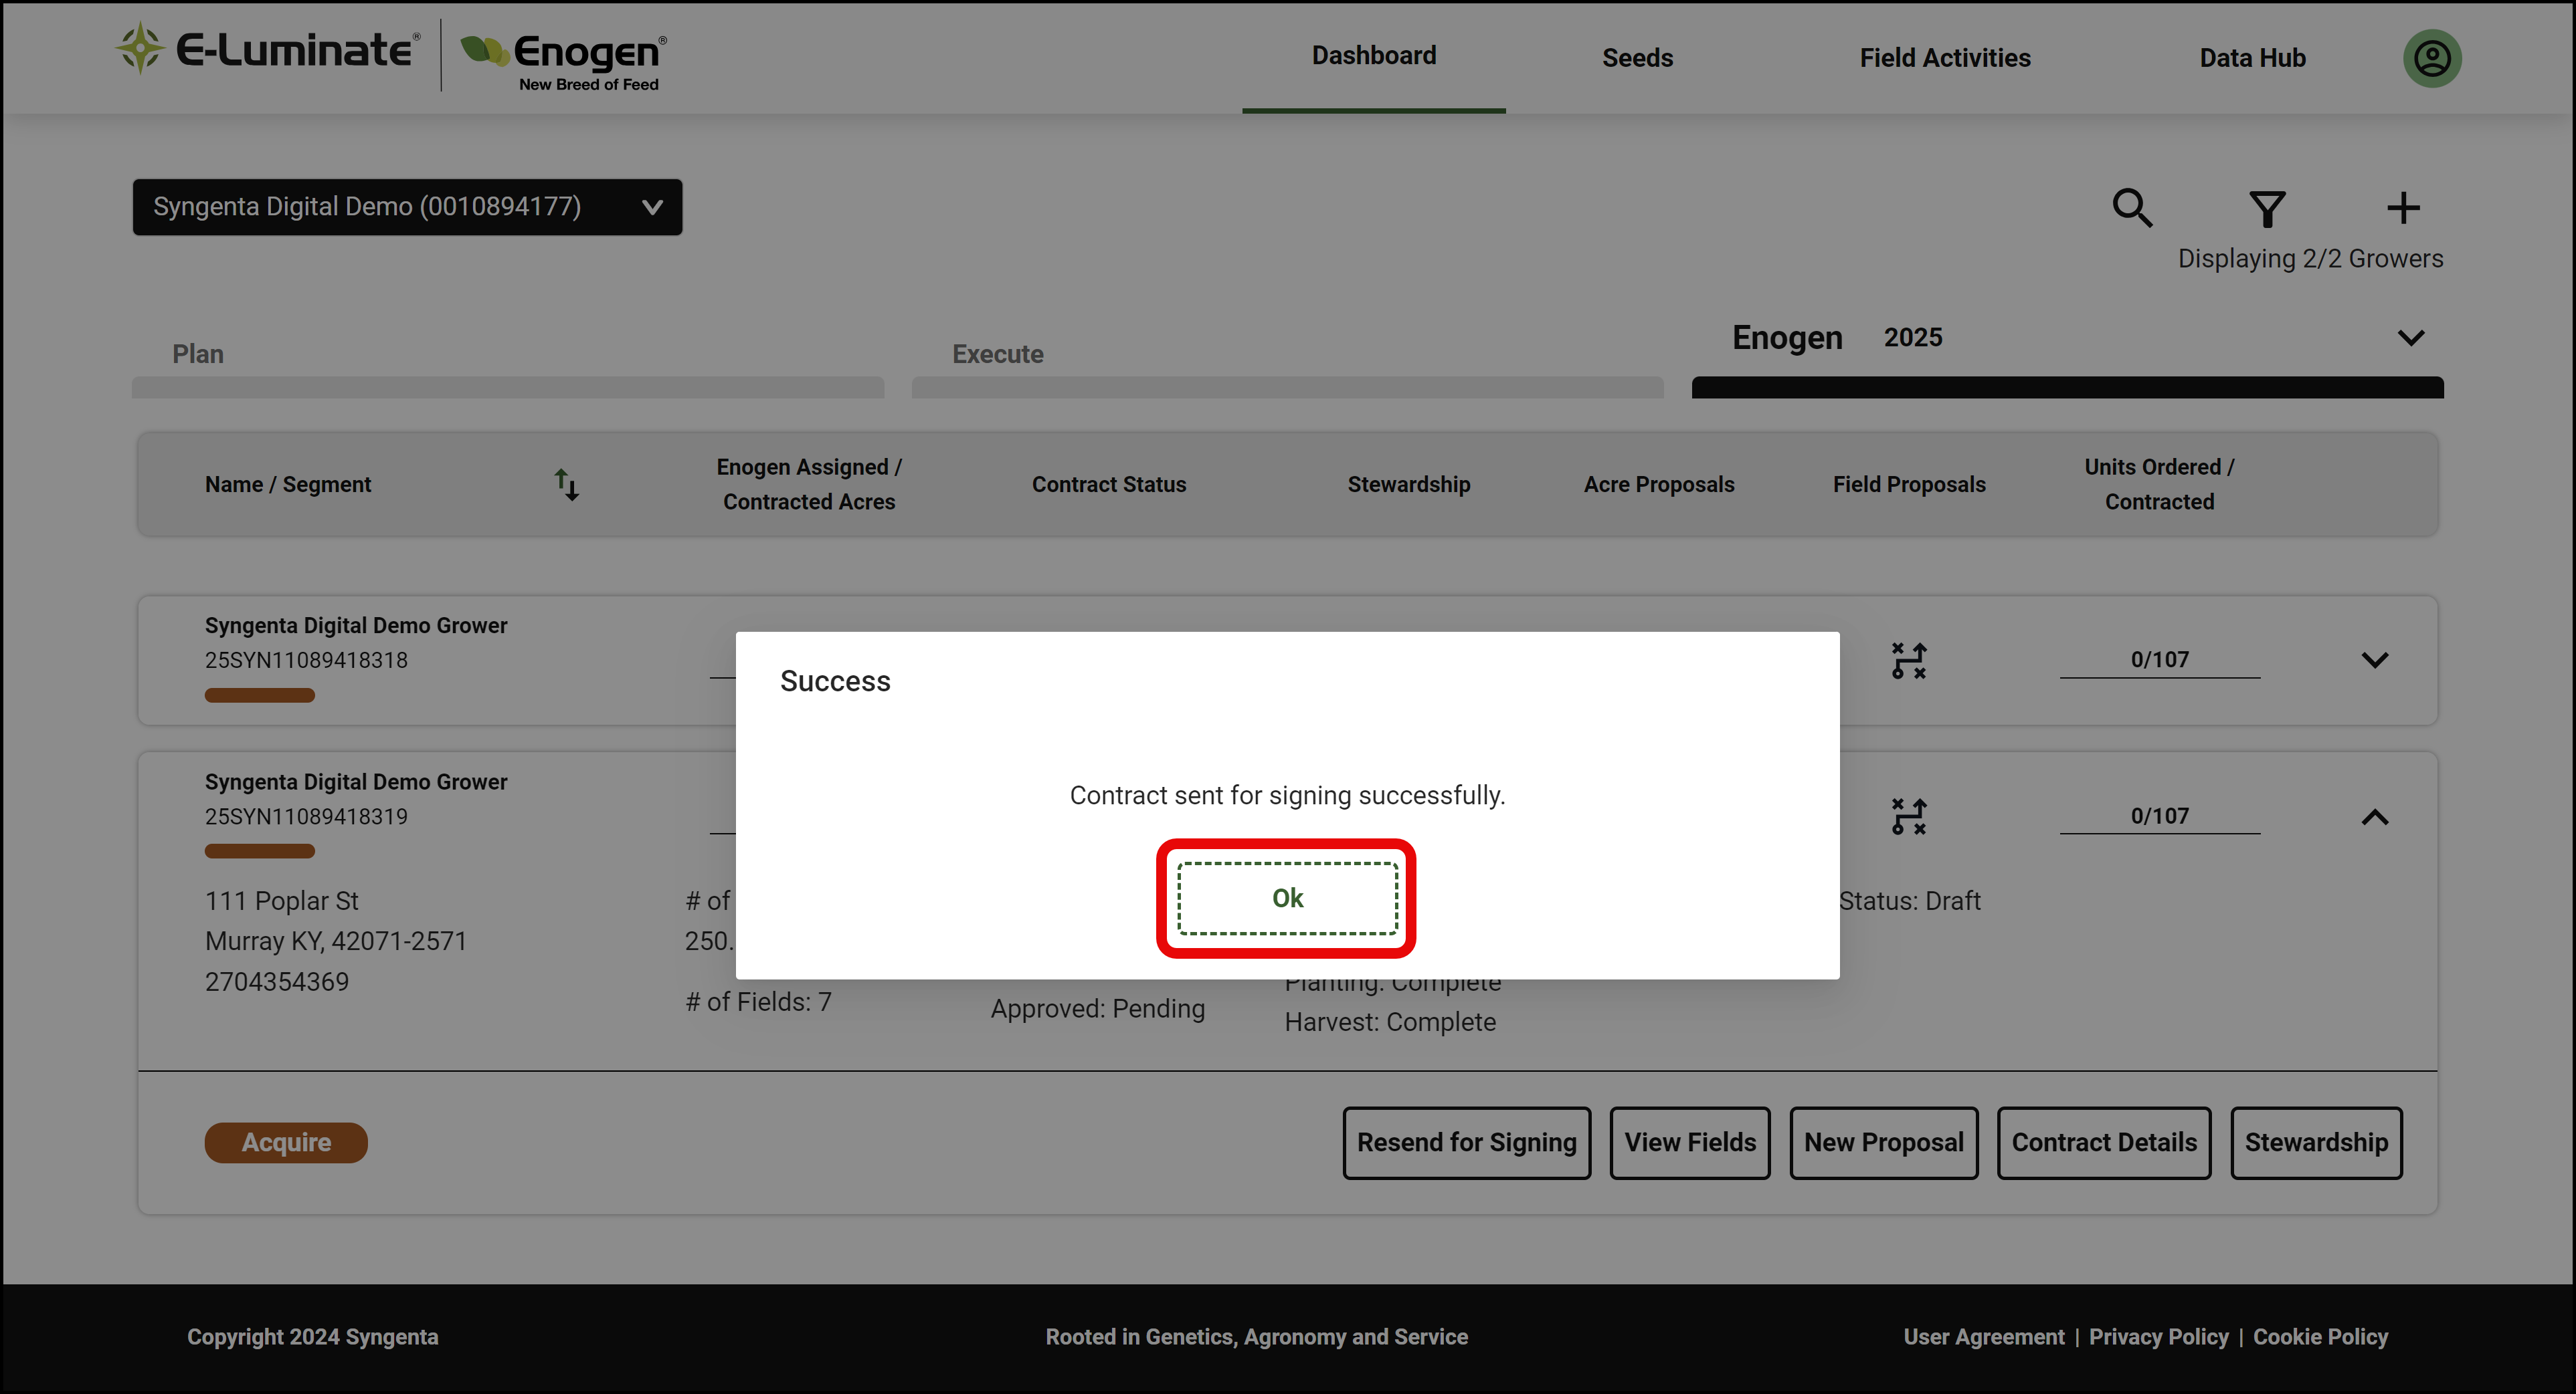
Task: Select the Execute progress bar stage
Action: tap(1287, 386)
